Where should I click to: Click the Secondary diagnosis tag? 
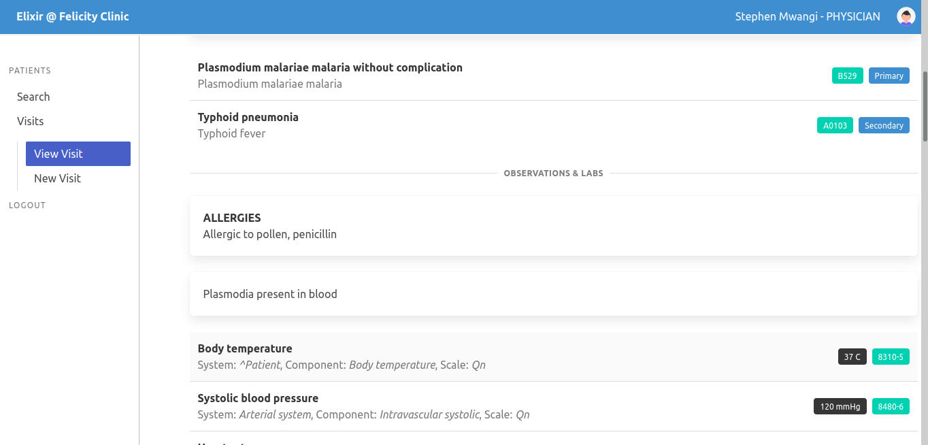pos(884,125)
